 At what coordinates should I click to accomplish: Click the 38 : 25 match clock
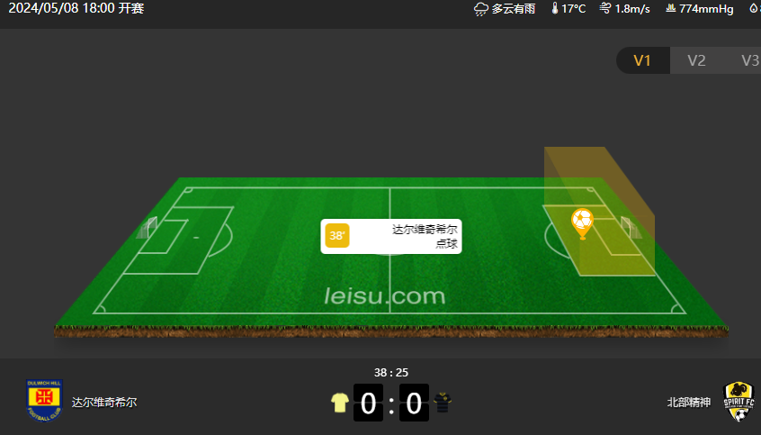391,373
